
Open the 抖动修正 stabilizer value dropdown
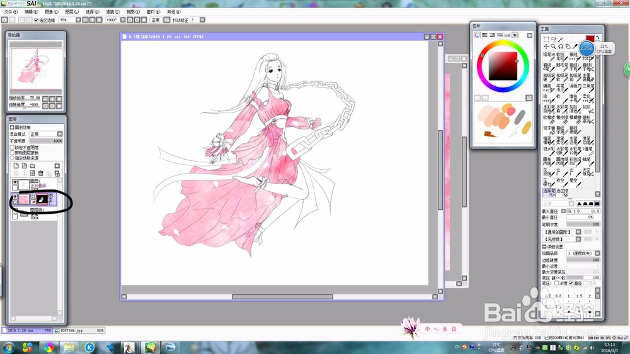coord(202,19)
